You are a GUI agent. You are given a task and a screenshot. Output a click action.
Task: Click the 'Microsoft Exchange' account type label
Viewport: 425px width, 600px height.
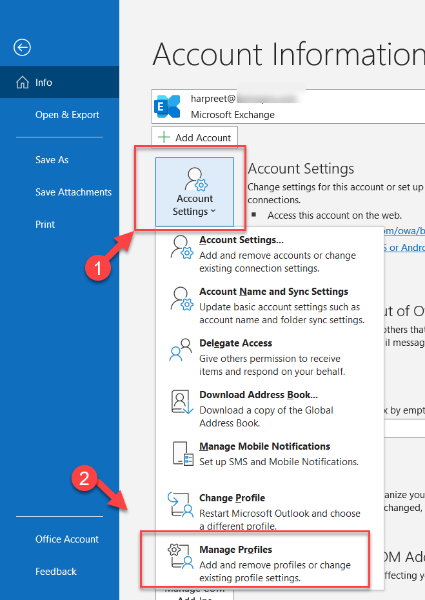point(233,115)
